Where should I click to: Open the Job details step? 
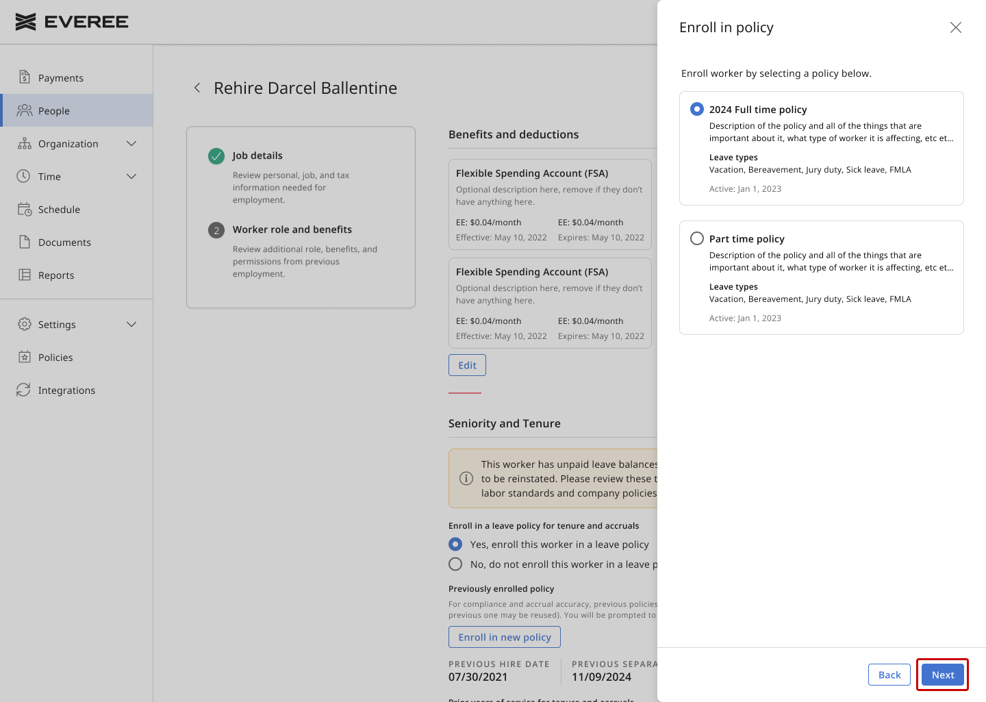(257, 155)
